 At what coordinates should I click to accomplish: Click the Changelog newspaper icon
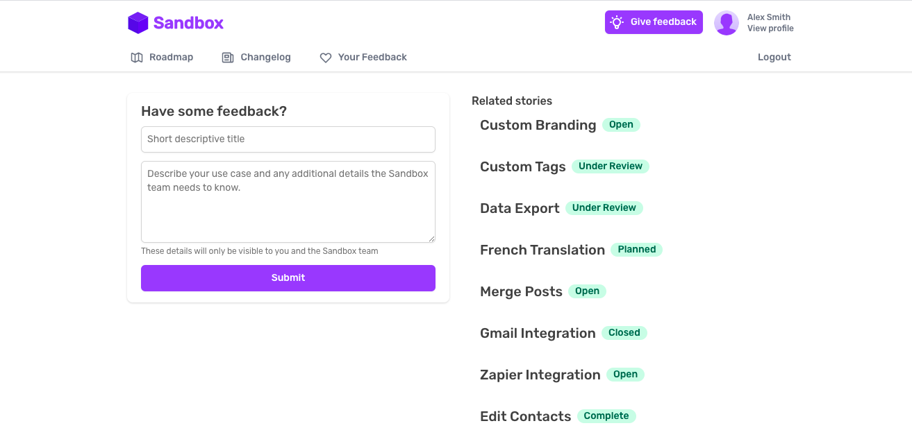pyautogui.click(x=228, y=58)
